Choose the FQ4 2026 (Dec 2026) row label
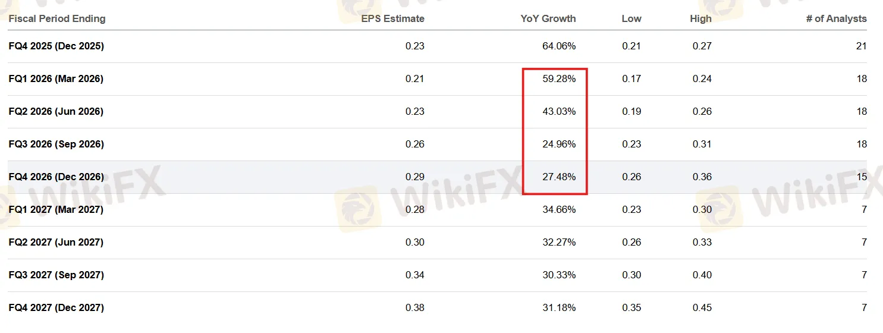883x333 pixels. click(56, 177)
